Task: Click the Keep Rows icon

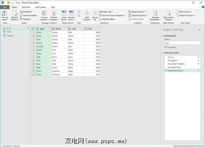Action: (64, 13)
